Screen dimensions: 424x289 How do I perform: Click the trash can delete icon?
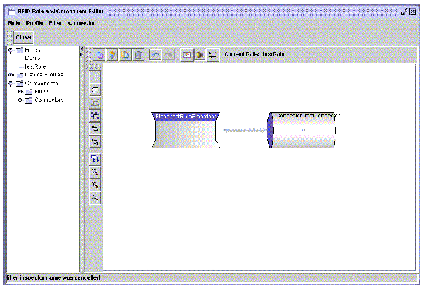(x=138, y=55)
